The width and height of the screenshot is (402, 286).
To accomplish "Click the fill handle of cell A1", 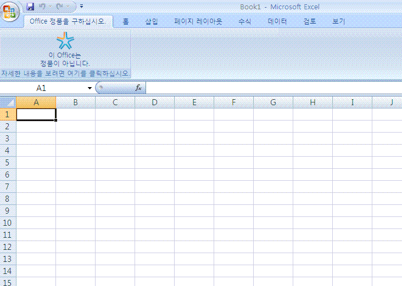I will tap(55, 120).
